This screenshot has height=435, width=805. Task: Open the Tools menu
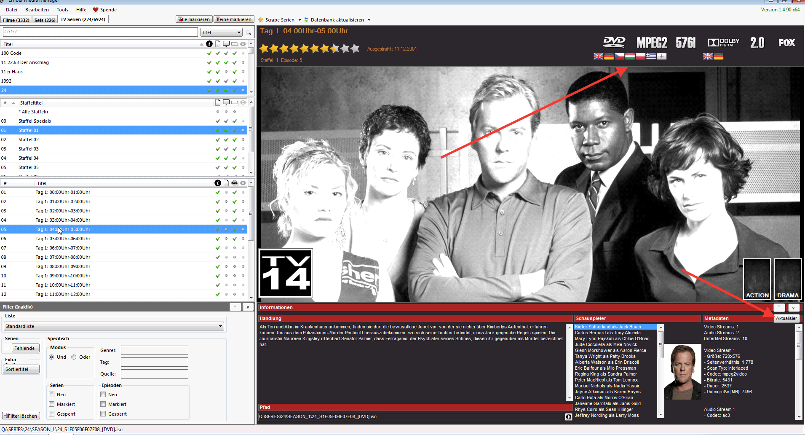[x=62, y=10]
